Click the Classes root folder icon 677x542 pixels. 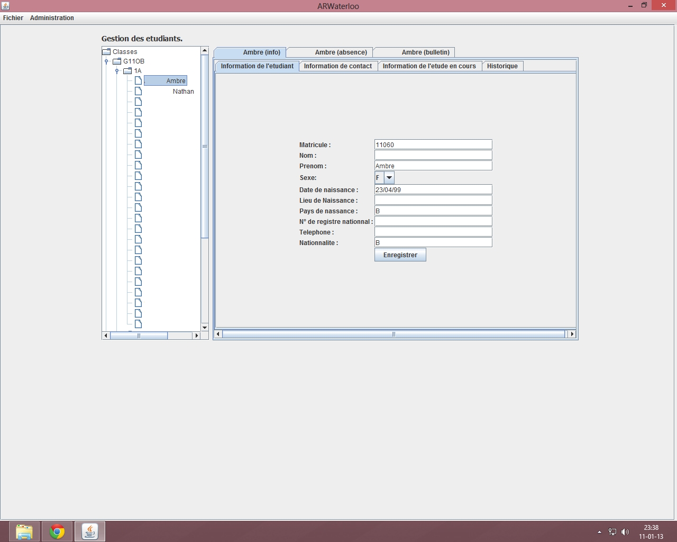tap(106, 52)
